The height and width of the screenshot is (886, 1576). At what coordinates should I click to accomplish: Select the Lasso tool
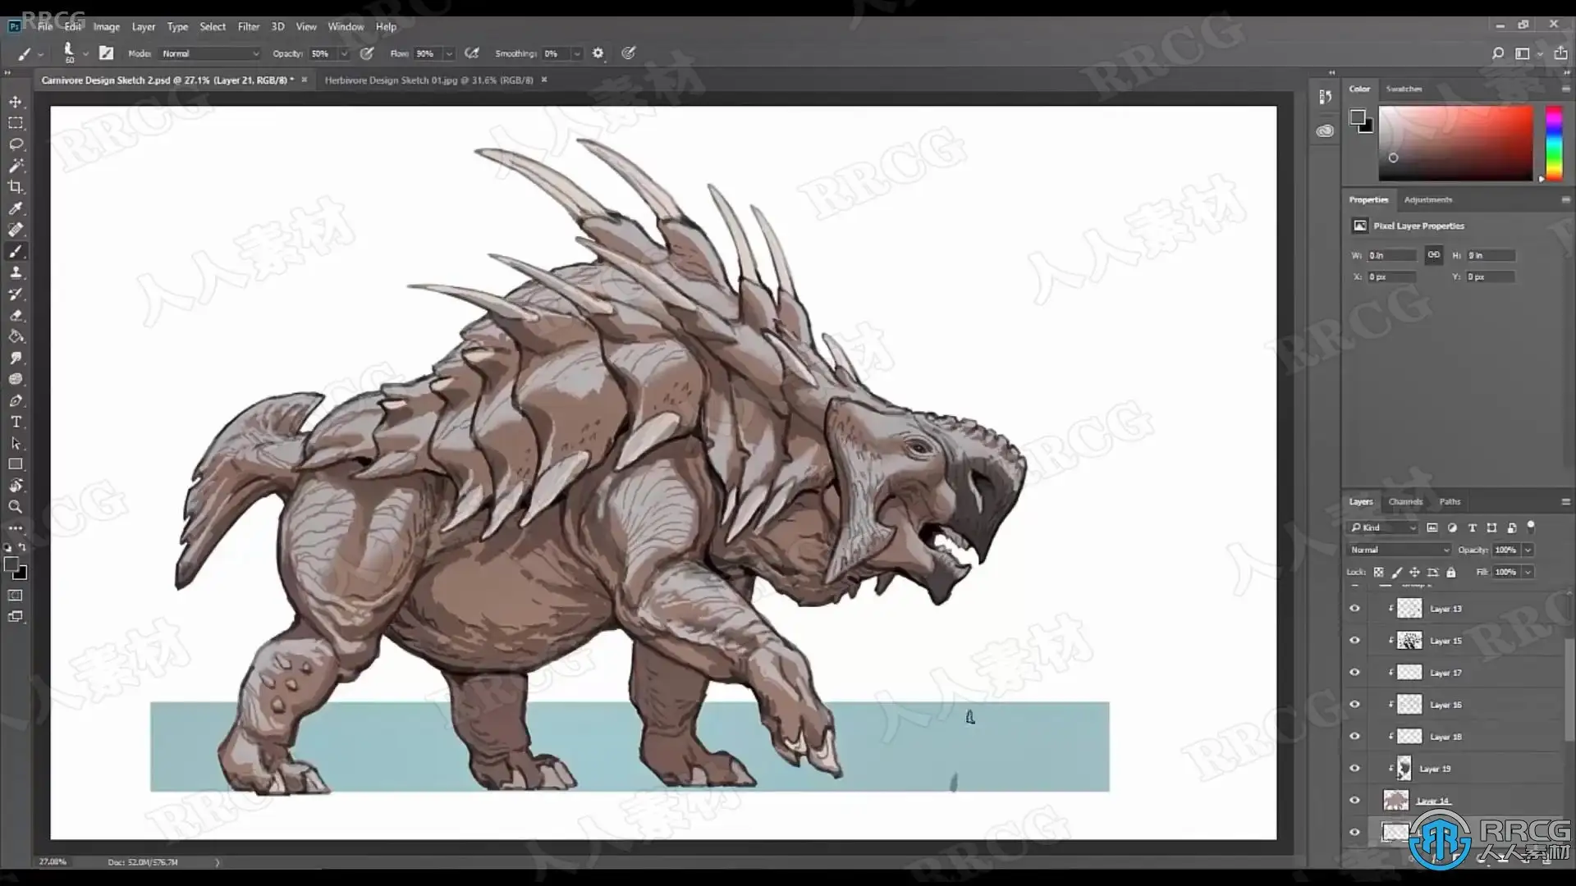(x=16, y=144)
